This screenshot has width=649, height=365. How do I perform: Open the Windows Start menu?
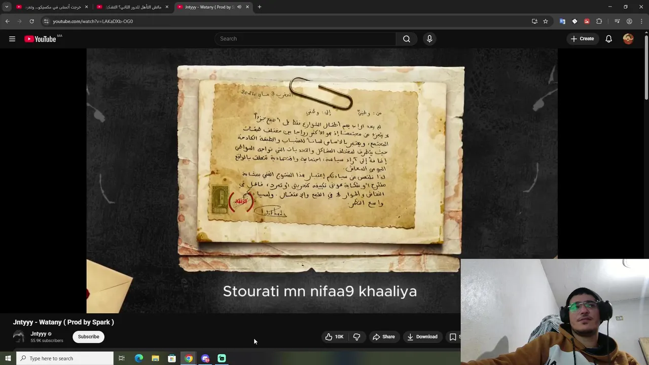[x=8, y=358]
